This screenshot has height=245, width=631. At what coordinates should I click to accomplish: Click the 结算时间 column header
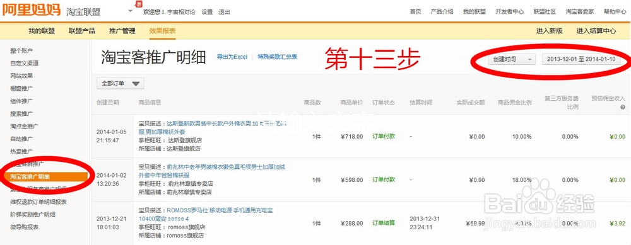point(421,103)
